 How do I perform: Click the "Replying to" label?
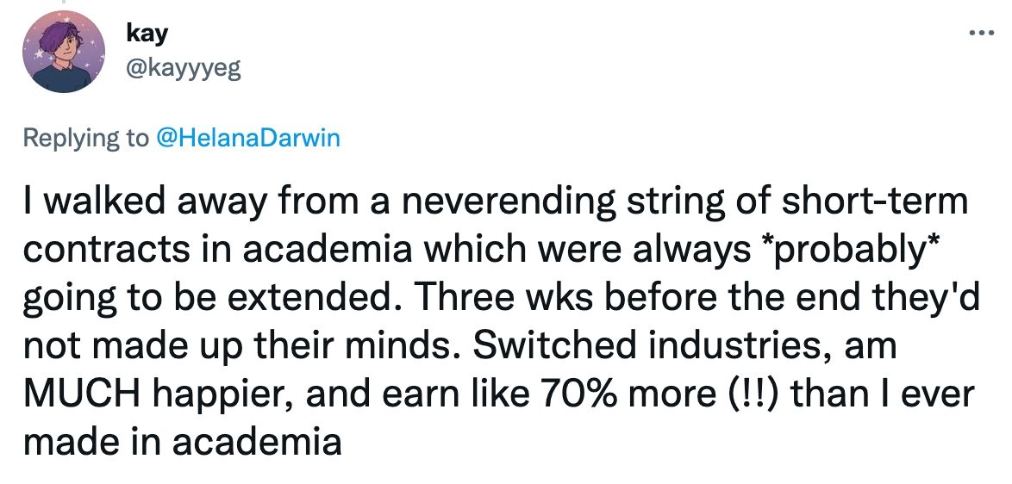point(86,138)
